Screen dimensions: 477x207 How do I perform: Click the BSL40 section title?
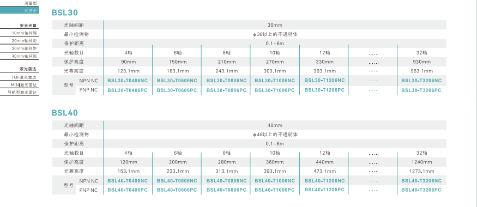[65, 113]
